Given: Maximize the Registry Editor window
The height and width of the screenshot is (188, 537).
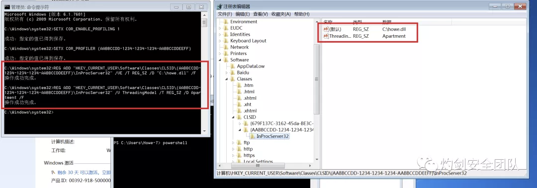Looking at the screenshot, I should coord(508,6).
